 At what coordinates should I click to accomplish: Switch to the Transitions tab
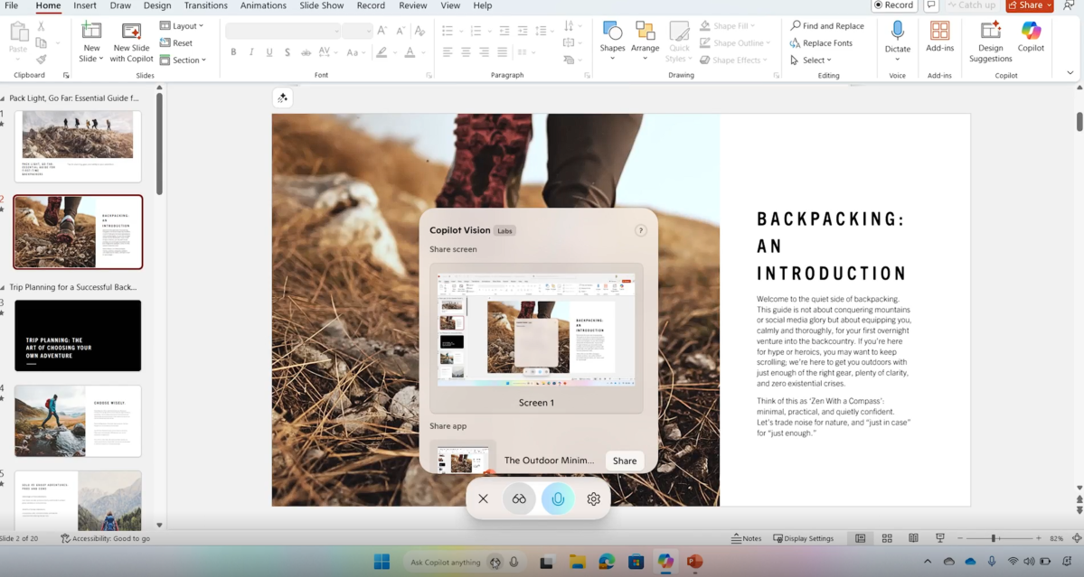[x=205, y=5]
